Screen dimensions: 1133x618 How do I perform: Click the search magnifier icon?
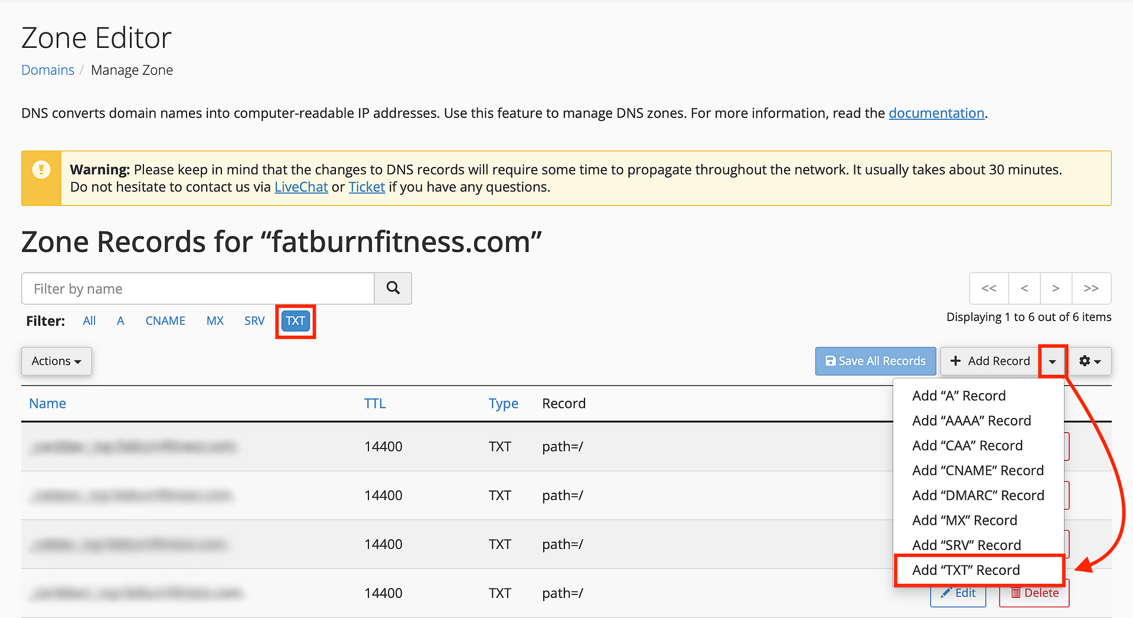coord(393,288)
